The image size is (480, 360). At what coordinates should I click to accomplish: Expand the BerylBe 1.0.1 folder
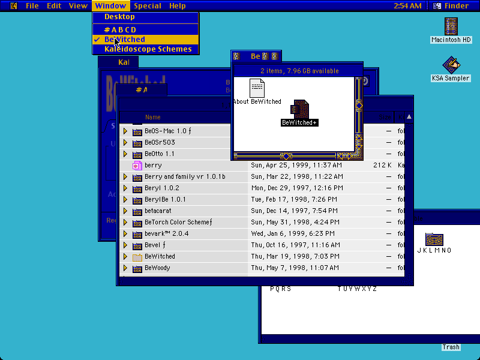(125, 199)
